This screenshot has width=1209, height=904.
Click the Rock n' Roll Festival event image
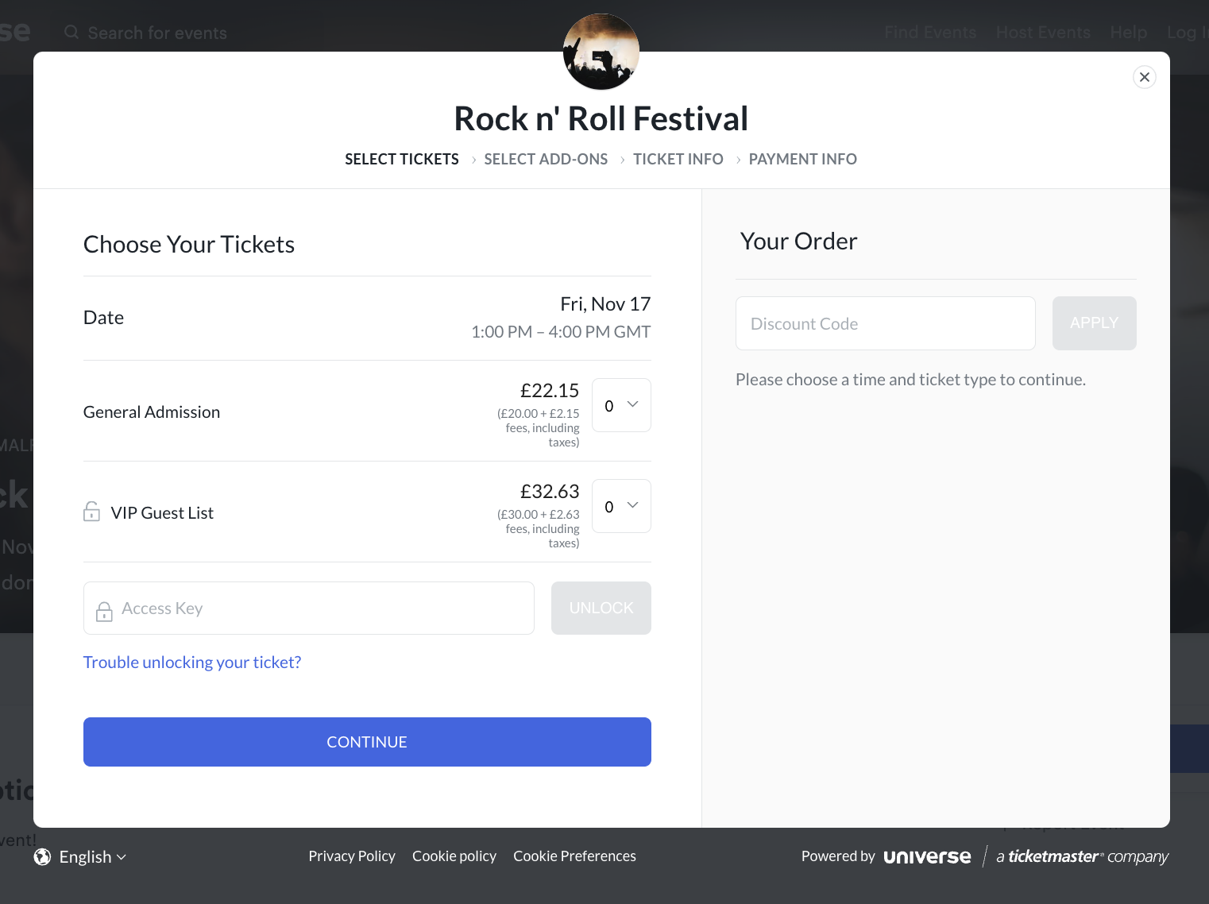tap(601, 51)
